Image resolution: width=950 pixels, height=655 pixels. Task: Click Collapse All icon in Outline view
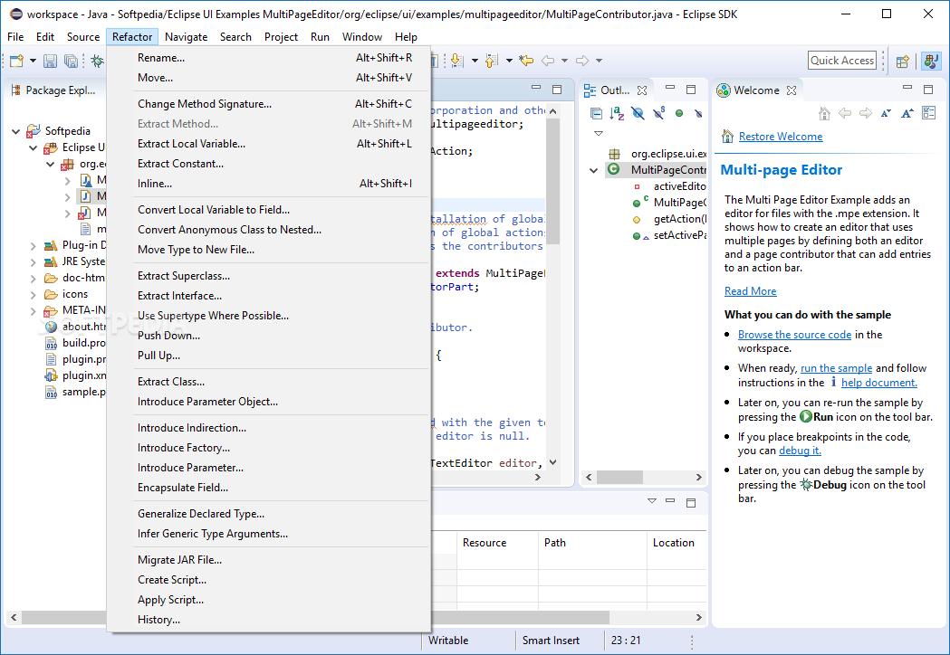[x=596, y=113]
